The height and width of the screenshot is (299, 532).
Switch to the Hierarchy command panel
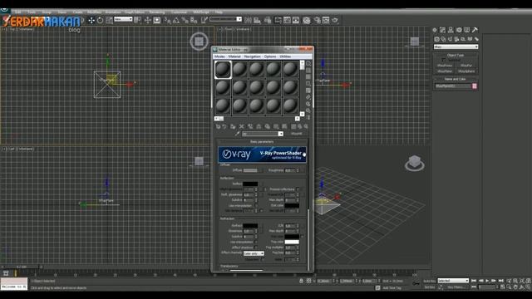tap(451, 30)
